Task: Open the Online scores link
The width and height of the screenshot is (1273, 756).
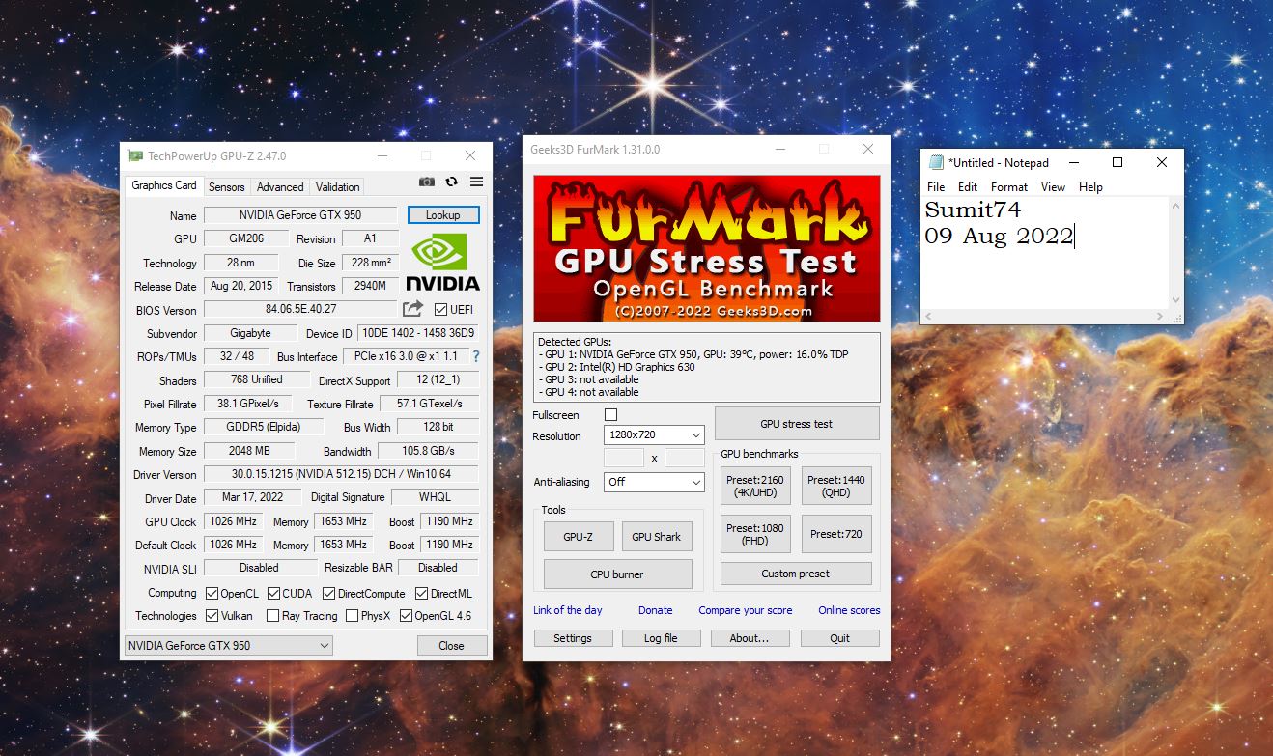Action: tap(848, 610)
